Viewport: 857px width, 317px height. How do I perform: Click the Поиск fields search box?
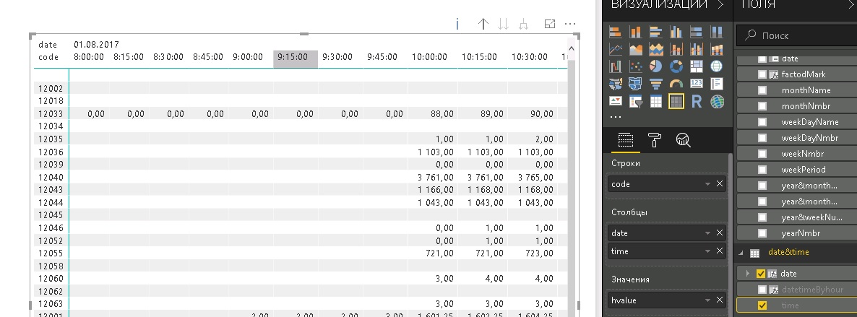[x=797, y=35]
